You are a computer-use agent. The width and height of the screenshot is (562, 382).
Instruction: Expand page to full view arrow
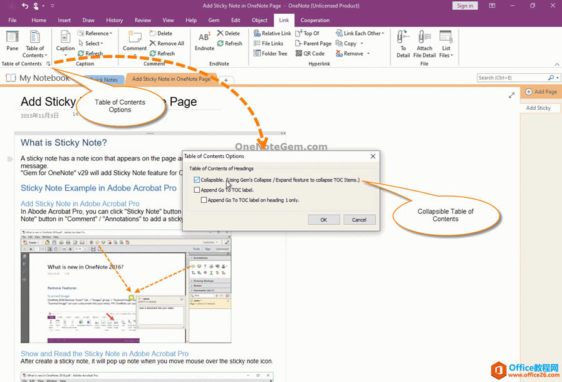pyautogui.click(x=511, y=95)
